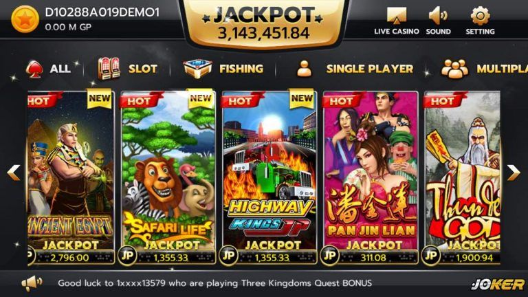Viewport: 528px width, 297px height.
Task: Click the JP badge under Safari Life
Action: (x=127, y=256)
